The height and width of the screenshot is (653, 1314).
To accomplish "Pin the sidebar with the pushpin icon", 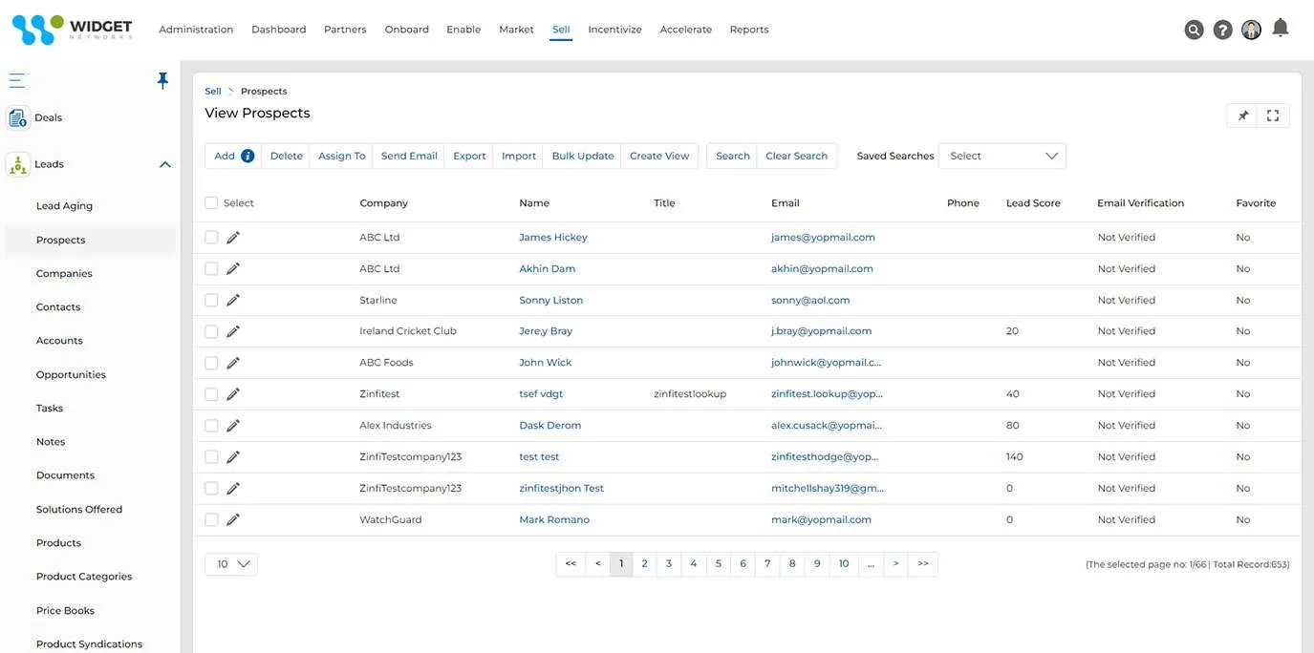I will tap(162, 80).
